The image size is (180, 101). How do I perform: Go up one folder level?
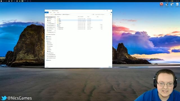(51, 14)
